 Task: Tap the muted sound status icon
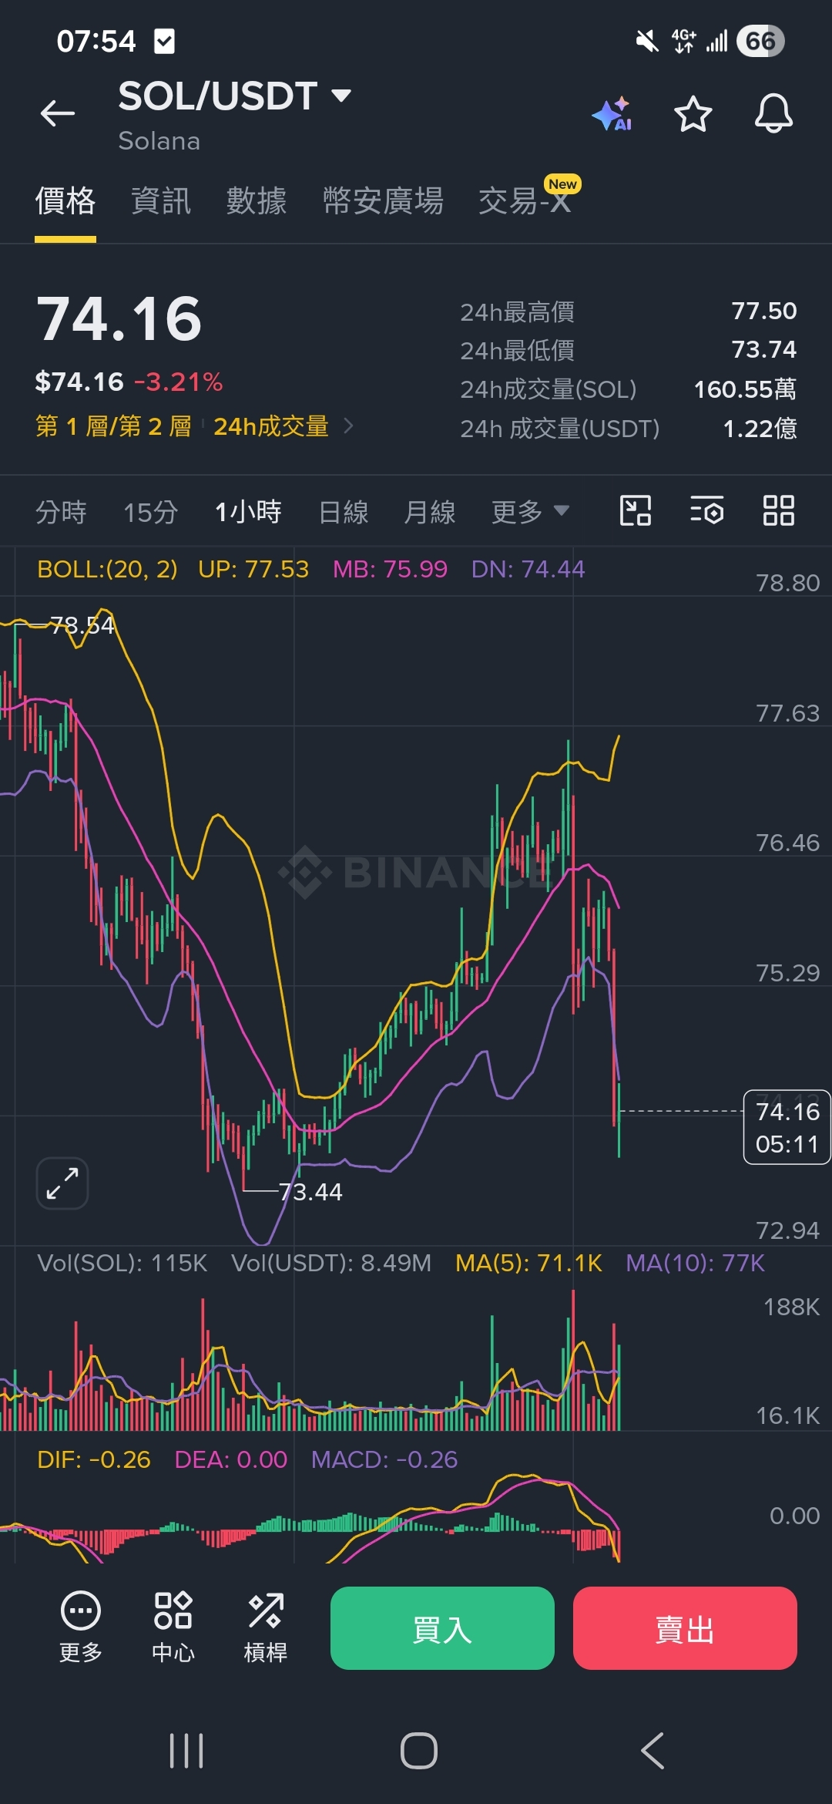(647, 41)
